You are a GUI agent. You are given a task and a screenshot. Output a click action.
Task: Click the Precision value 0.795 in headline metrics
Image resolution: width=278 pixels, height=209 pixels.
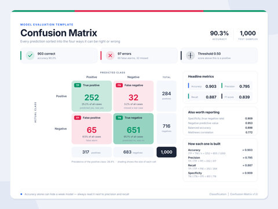click(x=244, y=87)
